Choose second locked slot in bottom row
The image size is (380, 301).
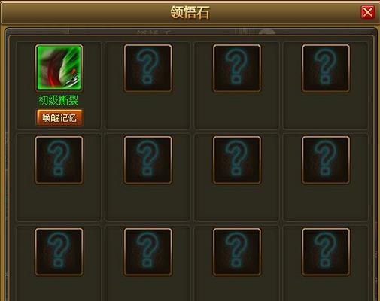point(148,252)
